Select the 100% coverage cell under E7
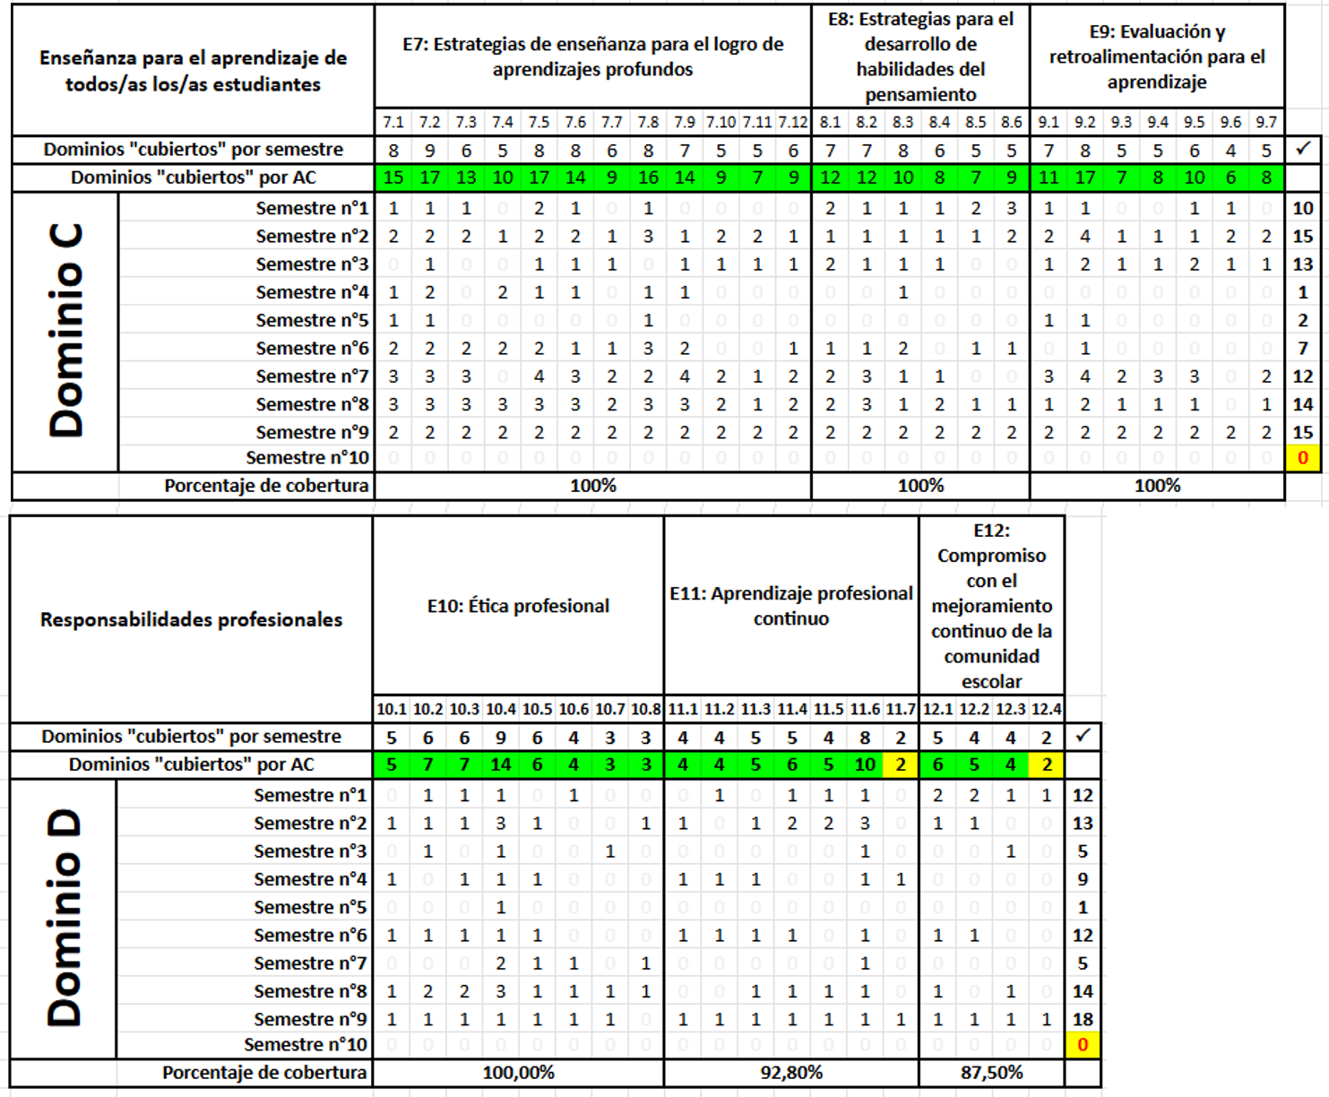 pyautogui.click(x=593, y=486)
